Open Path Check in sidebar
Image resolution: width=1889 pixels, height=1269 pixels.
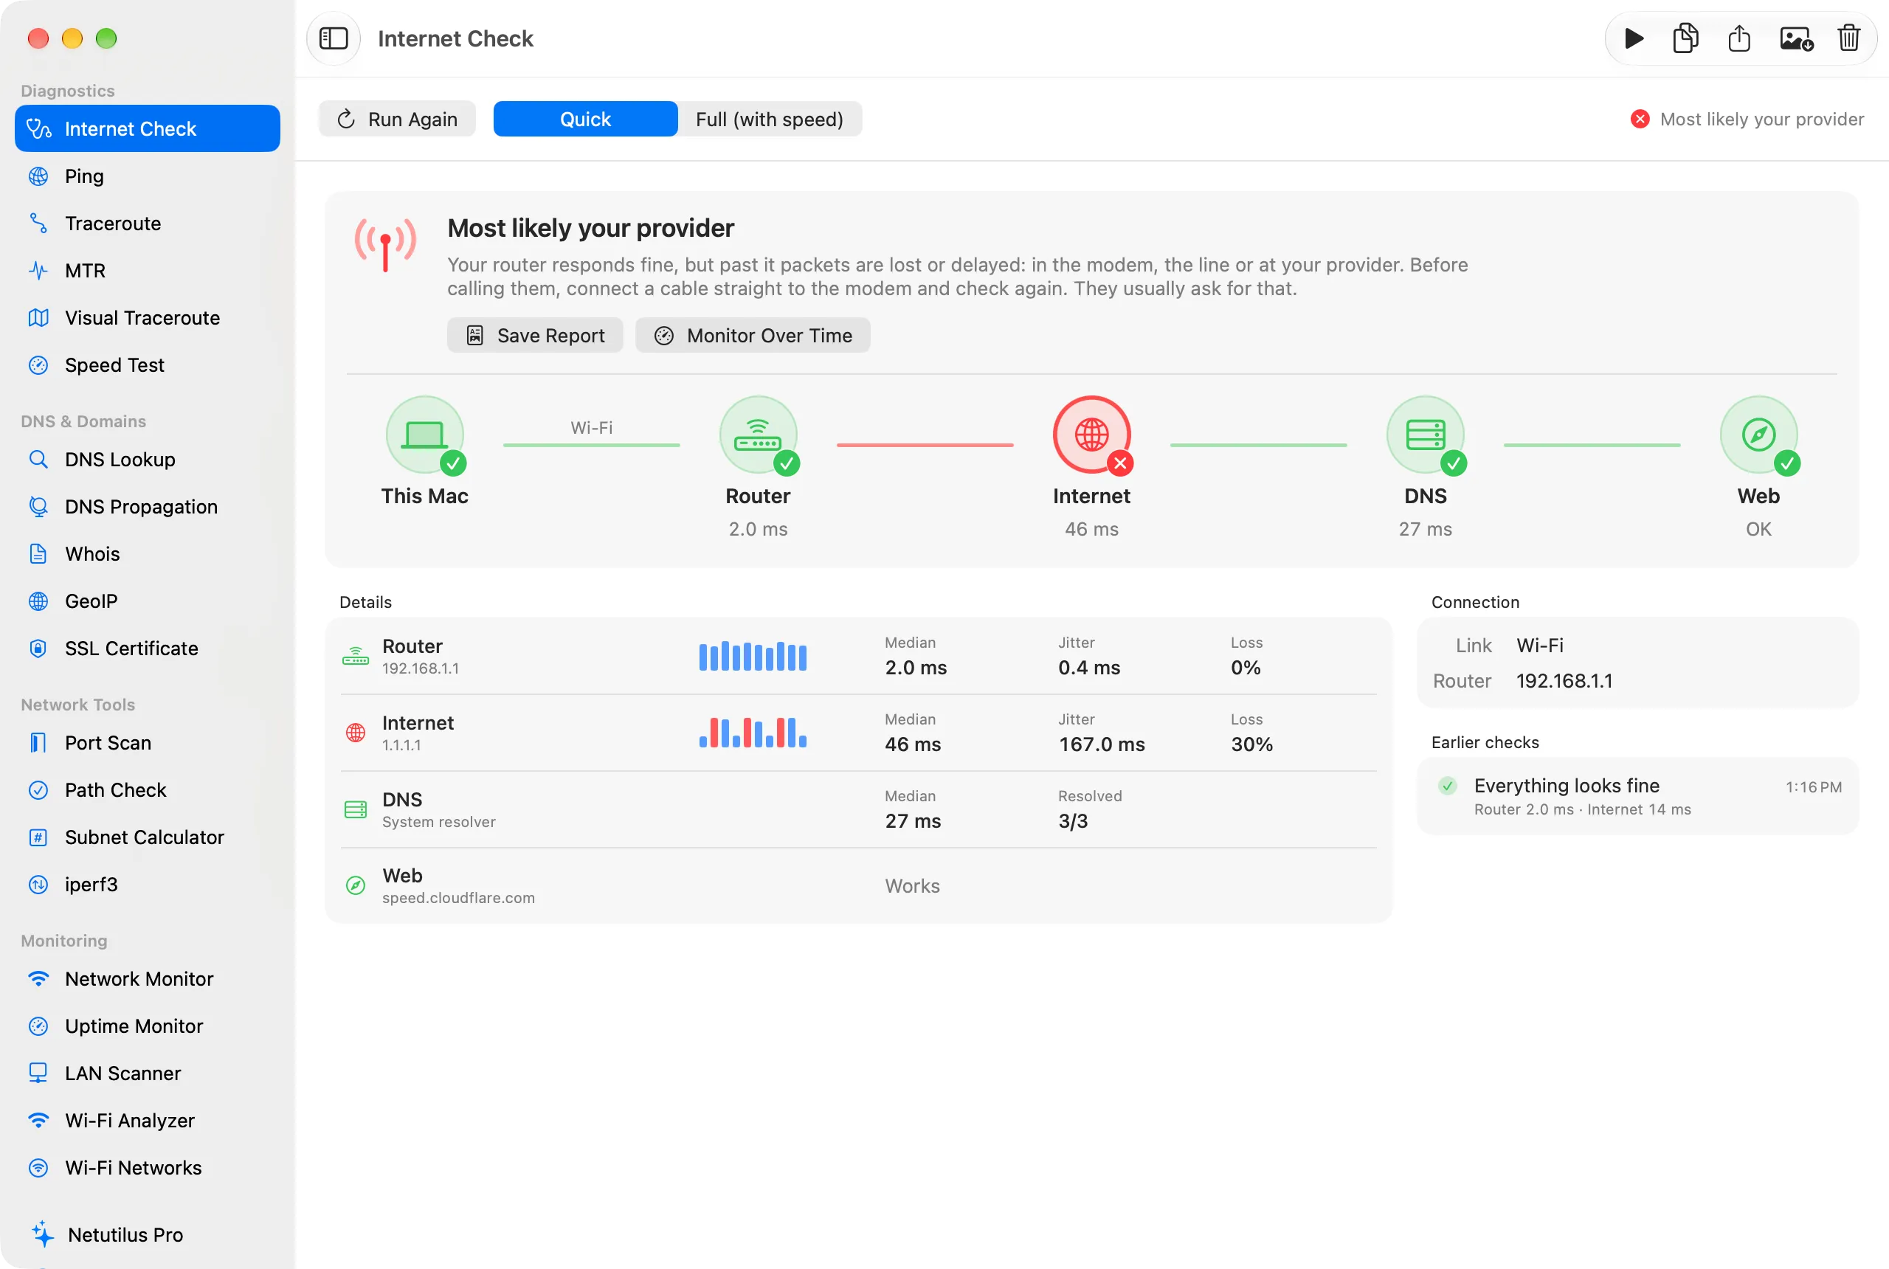click(148, 790)
